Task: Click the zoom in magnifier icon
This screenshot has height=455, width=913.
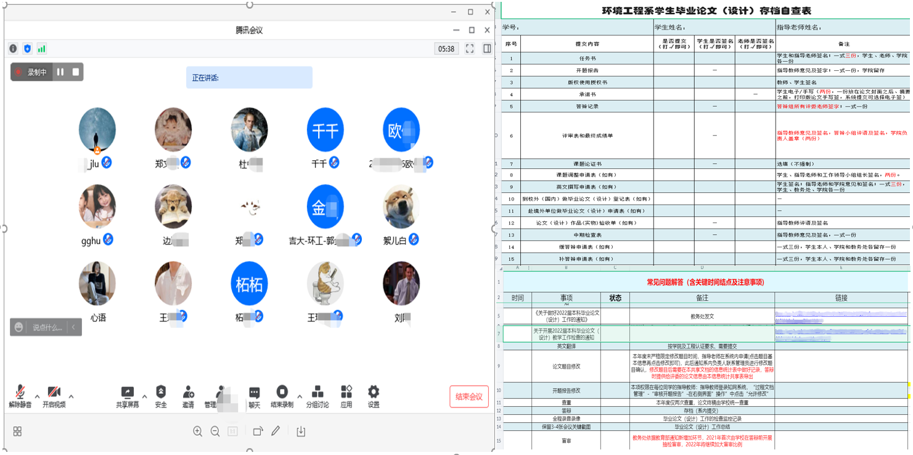Action: coord(197,432)
